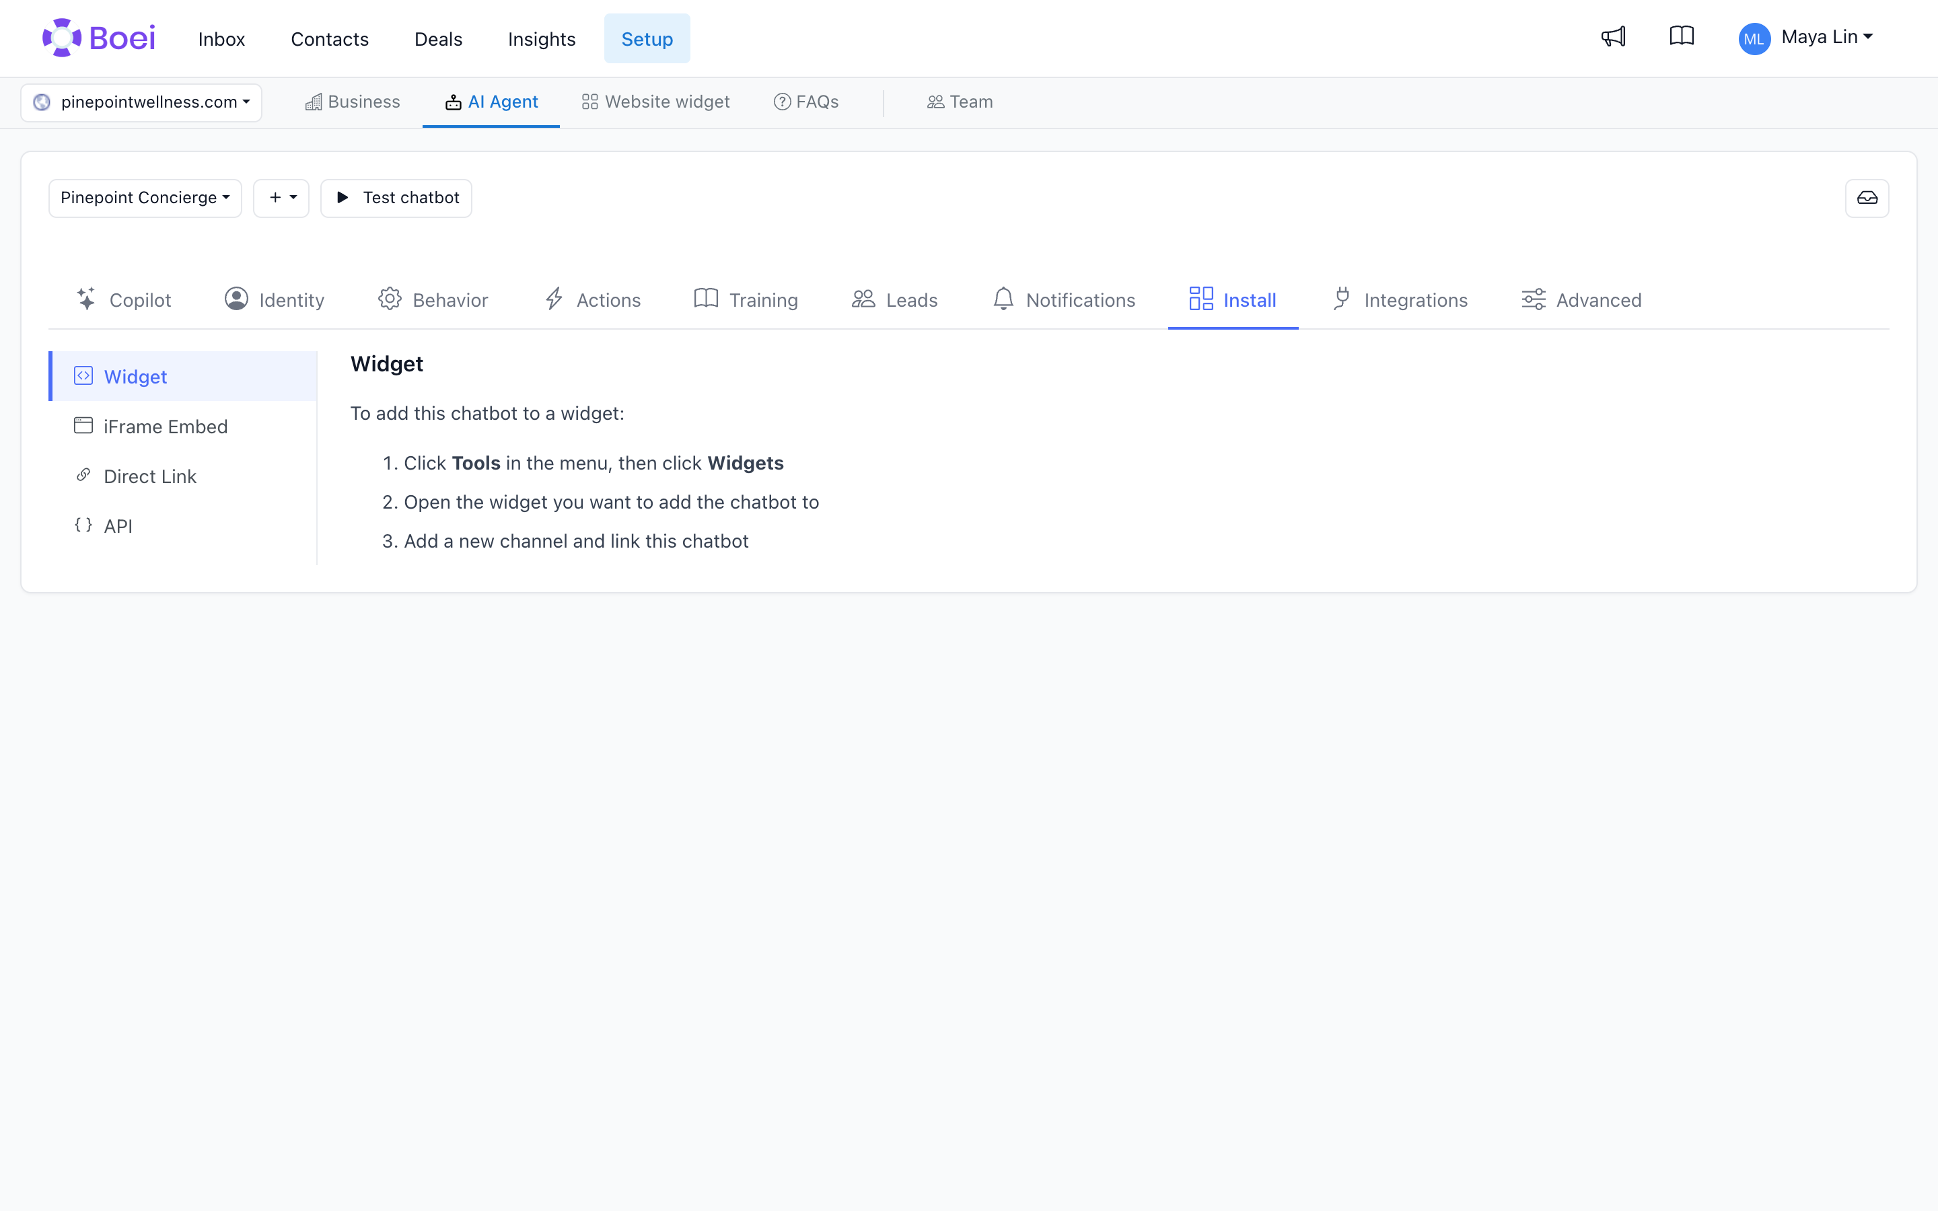Click the ML user avatar

[x=1754, y=38]
